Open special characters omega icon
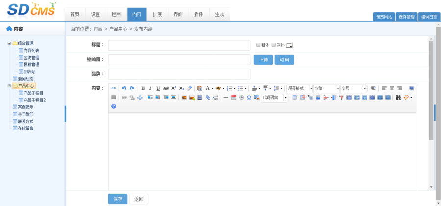The width and height of the screenshot is (441, 206). (x=249, y=97)
